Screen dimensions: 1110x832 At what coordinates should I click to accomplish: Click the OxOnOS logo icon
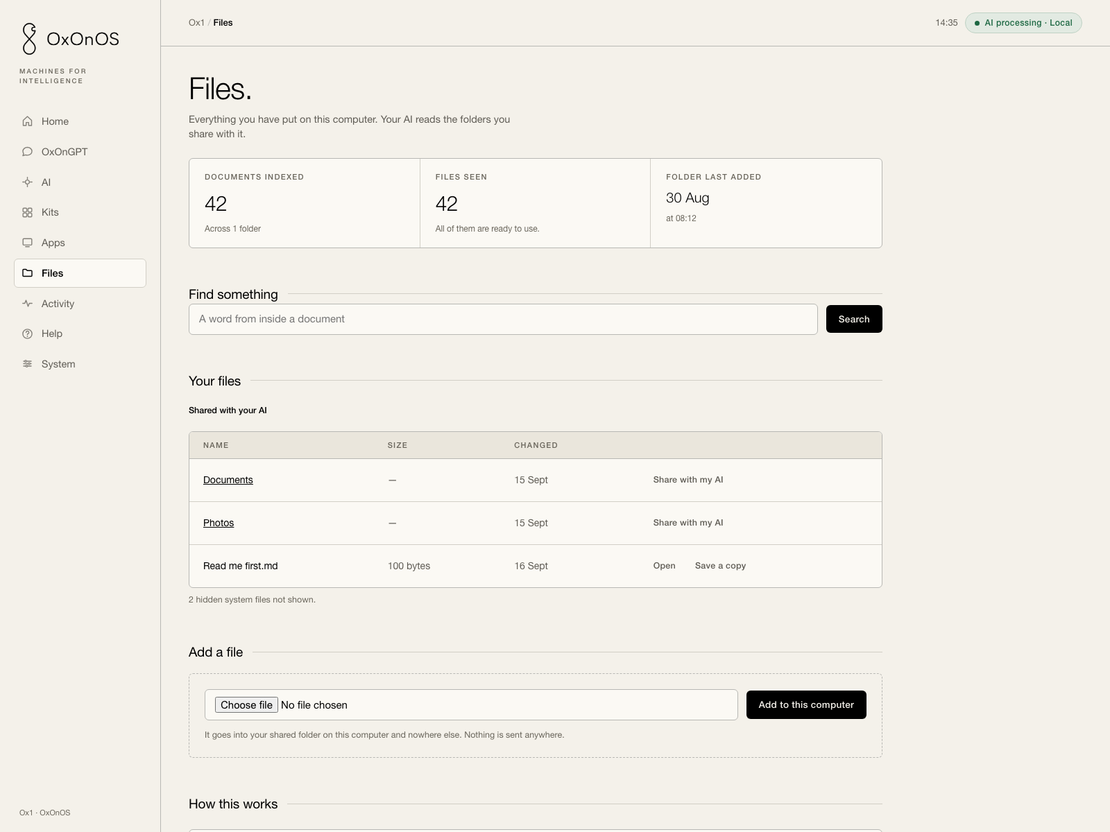tap(29, 39)
